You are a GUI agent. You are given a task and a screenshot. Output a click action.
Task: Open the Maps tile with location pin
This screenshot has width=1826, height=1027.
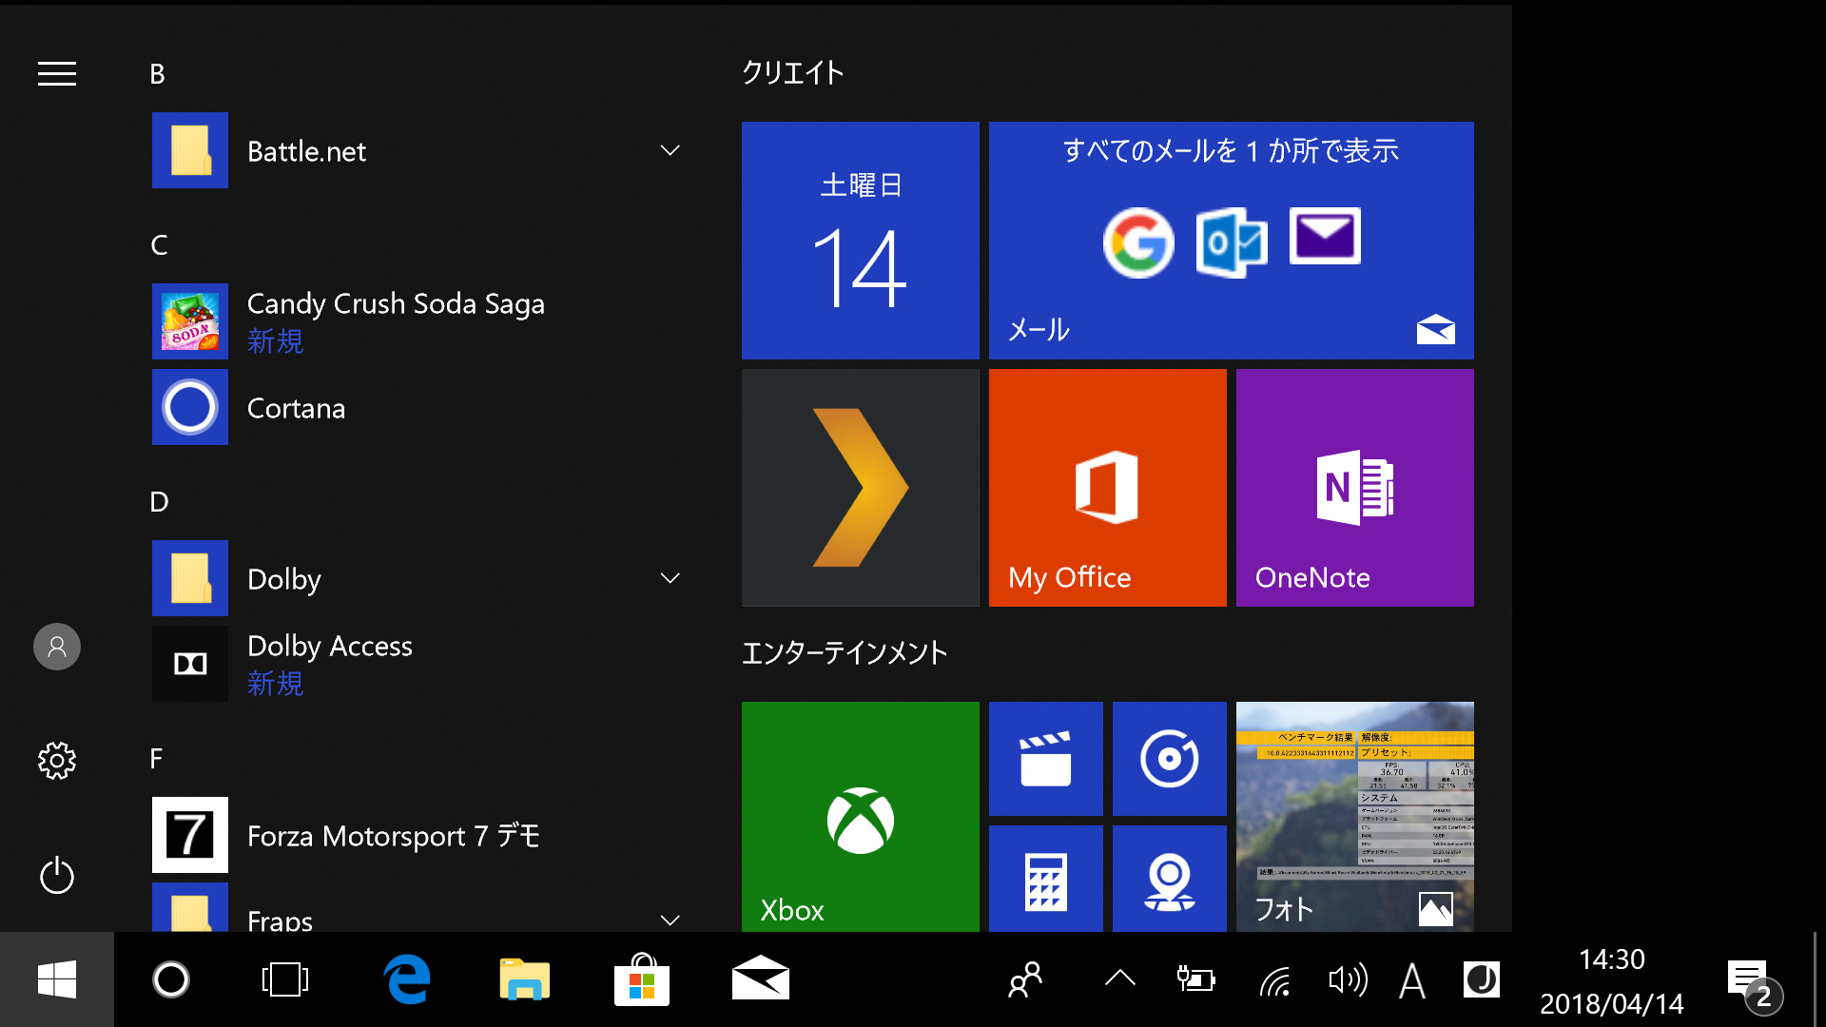point(1169,879)
